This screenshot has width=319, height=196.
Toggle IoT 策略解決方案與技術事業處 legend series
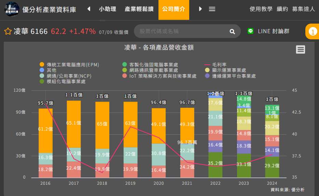tap(159, 76)
